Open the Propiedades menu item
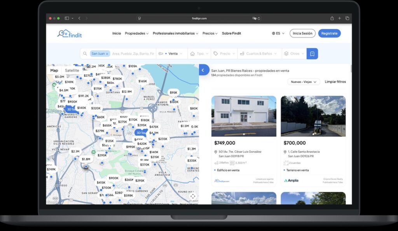Image resolution: width=398 pixels, height=231 pixels. (135, 33)
